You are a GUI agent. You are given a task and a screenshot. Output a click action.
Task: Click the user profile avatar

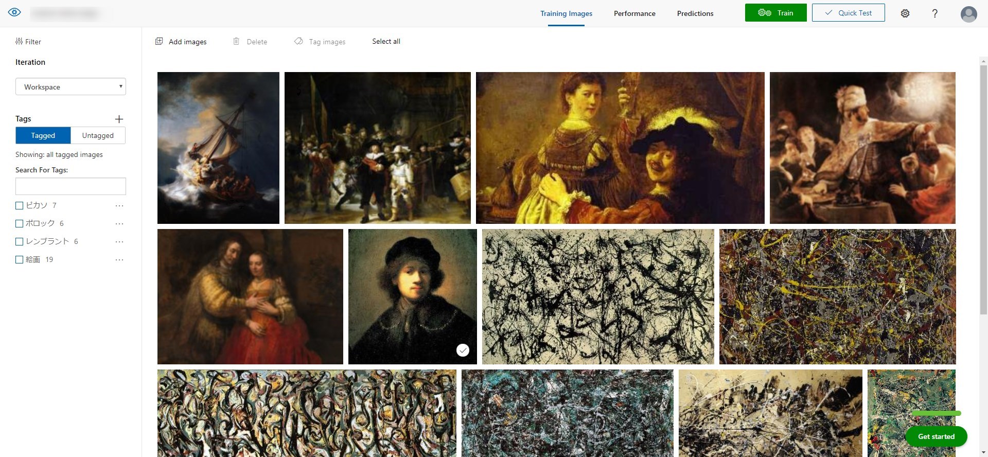coord(968,14)
